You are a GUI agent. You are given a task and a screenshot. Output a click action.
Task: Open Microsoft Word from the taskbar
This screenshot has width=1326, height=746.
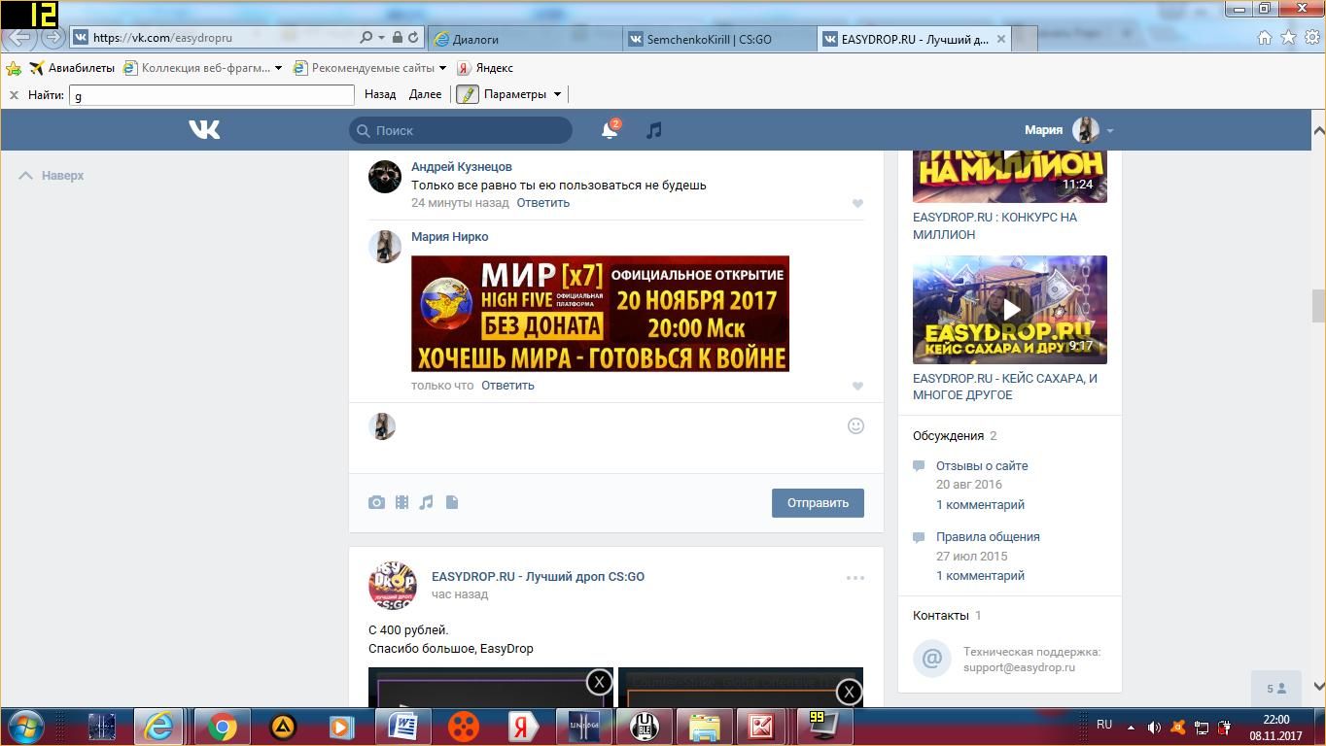[x=403, y=727]
